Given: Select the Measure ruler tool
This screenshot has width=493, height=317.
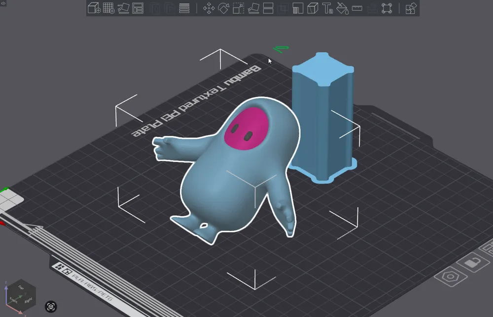Looking at the screenshot, I should (x=357, y=8).
